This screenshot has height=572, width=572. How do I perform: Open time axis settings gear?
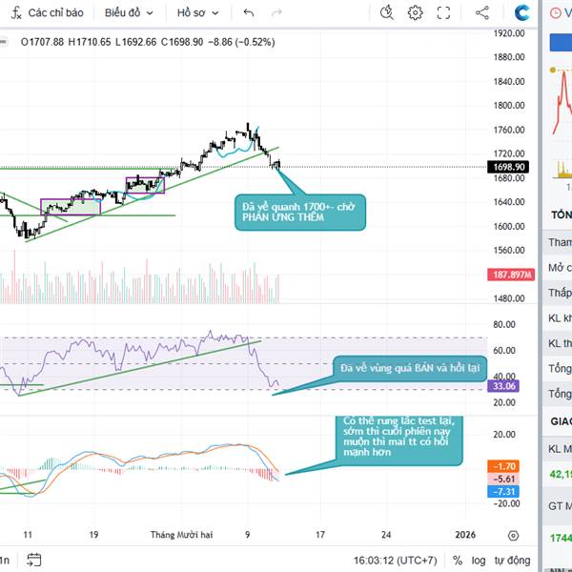coord(514,535)
